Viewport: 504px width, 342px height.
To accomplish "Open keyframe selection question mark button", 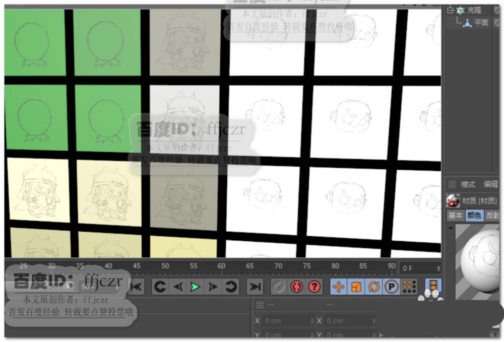I will point(314,287).
